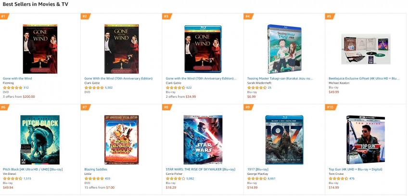The width and height of the screenshot is (408, 196).
Task: Open the STAR WARS: THE RISE OF SKYWALKER link
Action: coord(200,169)
